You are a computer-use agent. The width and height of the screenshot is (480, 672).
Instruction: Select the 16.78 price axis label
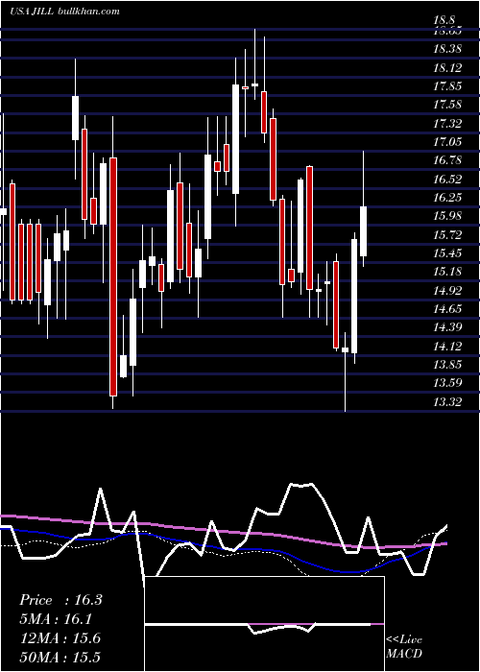pyautogui.click(x=447, y=160)
